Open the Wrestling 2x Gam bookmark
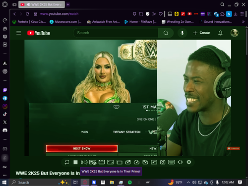Screen dimensions: 248x186 tap(178, 22)
